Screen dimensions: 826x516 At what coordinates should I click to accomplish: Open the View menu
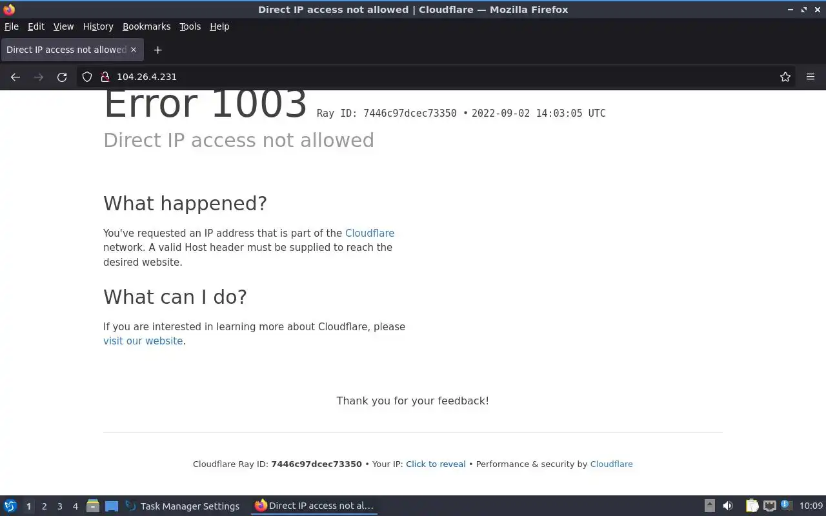[63, 26]
